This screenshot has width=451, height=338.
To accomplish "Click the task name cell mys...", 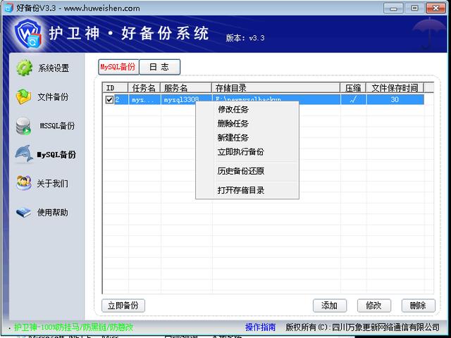I will pos(144,99).
